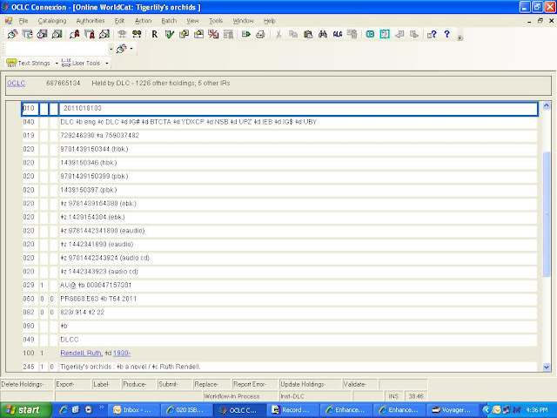The height and width of the screenshot is (418, 557).
Task: Click the Update Holdings status bar pane
Action: [x=310, y=384]
